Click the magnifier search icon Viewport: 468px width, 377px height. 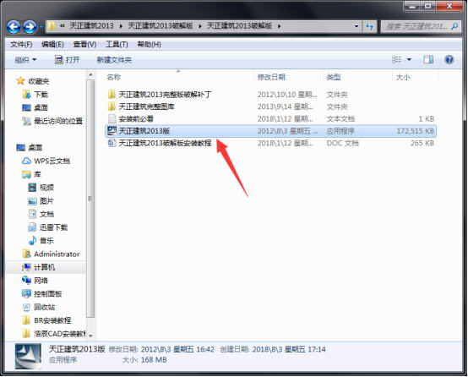pos(455,26)
